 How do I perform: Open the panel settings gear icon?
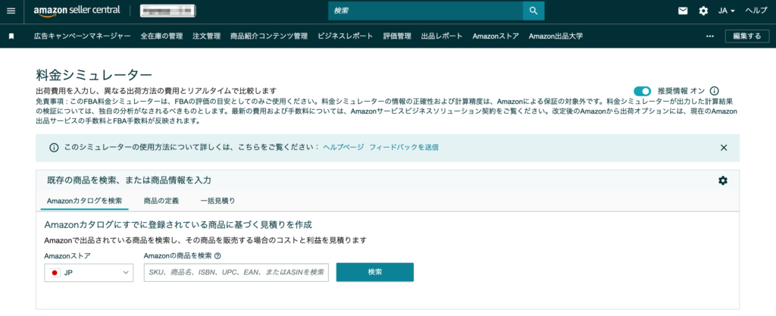click(722, 181)
